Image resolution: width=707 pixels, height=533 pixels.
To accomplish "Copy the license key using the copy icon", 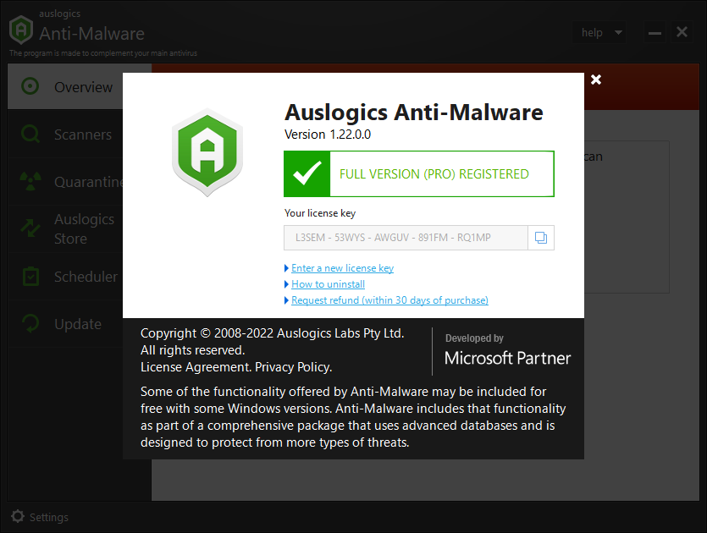I will 541,238.
